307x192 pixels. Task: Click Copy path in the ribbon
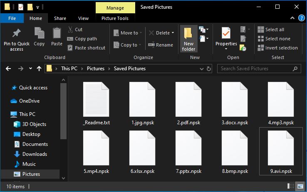coord(82,39)
